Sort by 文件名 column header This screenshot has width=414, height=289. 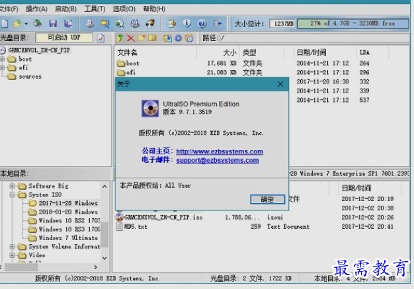point(156,52)
